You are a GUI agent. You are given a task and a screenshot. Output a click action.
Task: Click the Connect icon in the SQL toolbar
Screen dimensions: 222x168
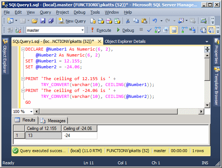click(10, 30)
